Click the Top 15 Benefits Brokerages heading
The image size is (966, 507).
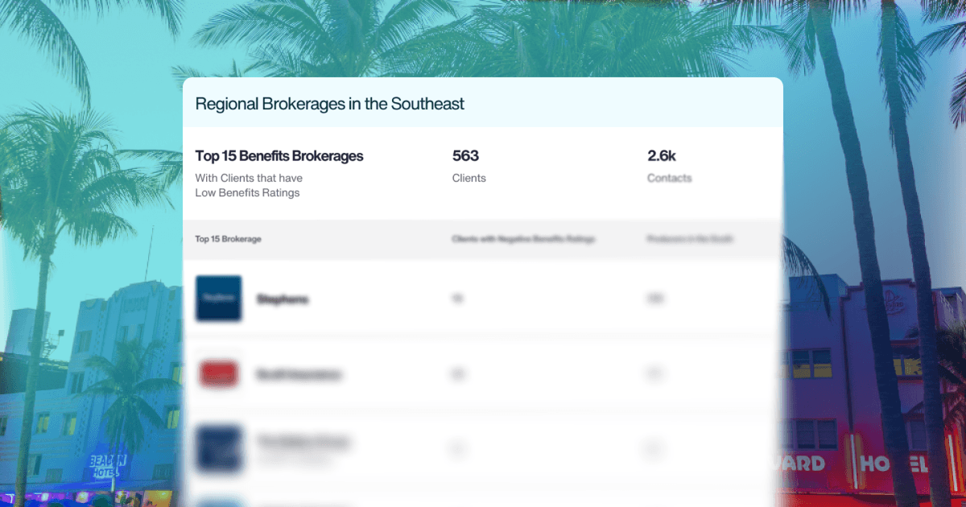pyautogui.click(x=279, y=156)
